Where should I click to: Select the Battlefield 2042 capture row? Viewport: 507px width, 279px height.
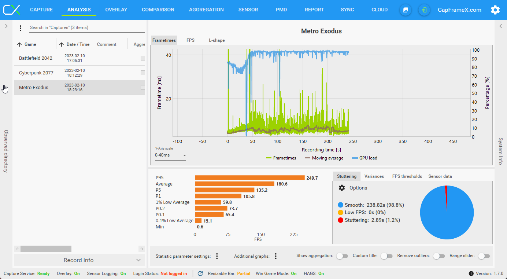79,58
